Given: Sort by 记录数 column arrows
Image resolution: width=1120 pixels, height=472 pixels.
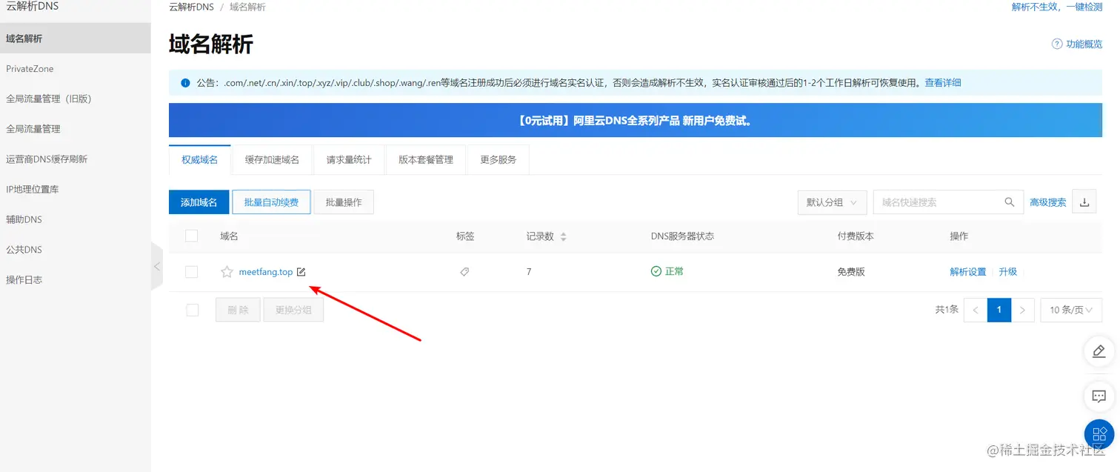Looking at the screenshot, I should [563, 237].
